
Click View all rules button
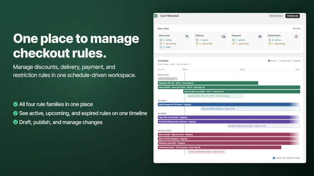point(276,16)
